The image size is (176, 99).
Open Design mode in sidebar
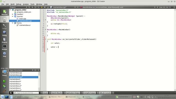(4, 26)
